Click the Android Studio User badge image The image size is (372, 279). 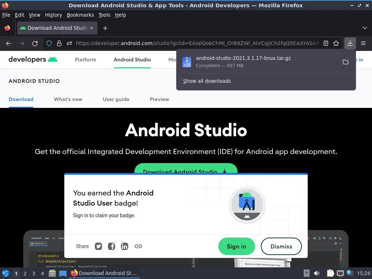247,205
